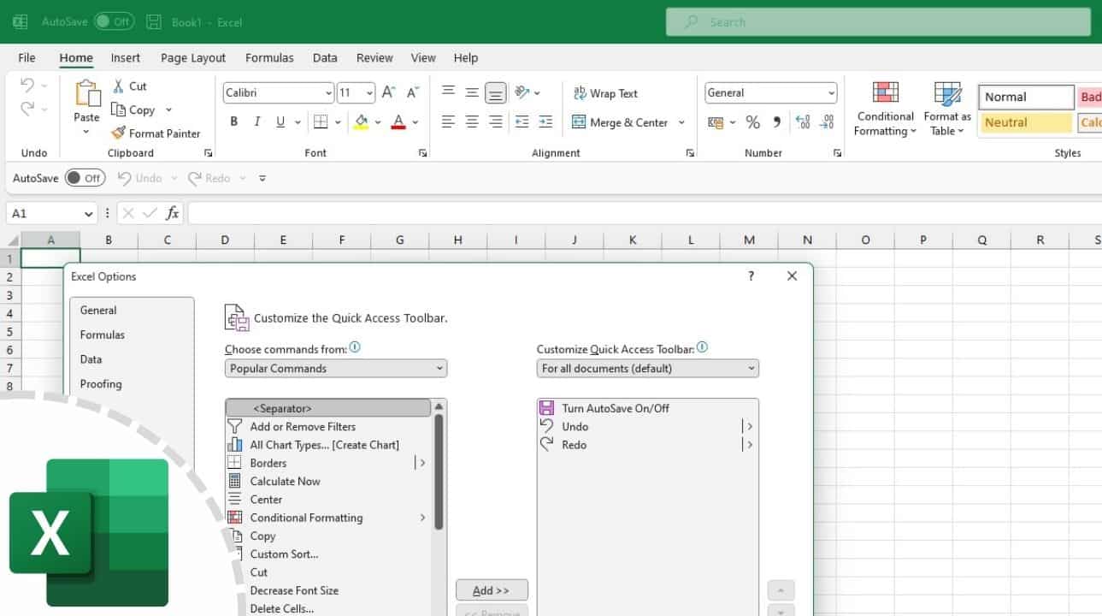Click the Help question mark in Excel Options
1102x616 pixels.
pyautogui.click(x=751, y=275)
